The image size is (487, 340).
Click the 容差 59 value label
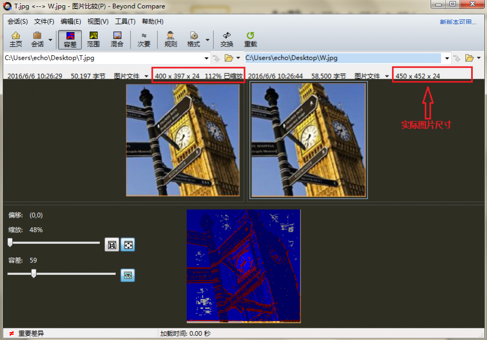(33, 260)
